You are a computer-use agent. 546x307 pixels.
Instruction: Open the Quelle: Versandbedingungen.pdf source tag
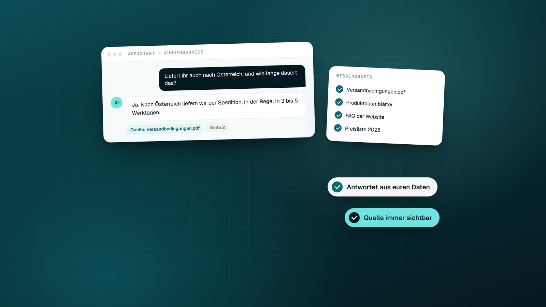(x=165, y=129)
